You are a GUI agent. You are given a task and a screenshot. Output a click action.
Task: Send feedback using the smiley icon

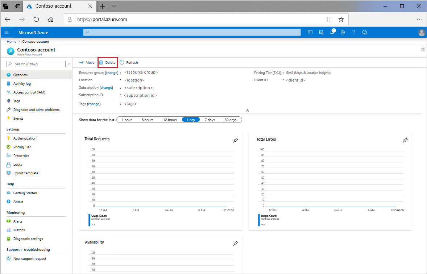pyautogui.click(x=365, y=32)
